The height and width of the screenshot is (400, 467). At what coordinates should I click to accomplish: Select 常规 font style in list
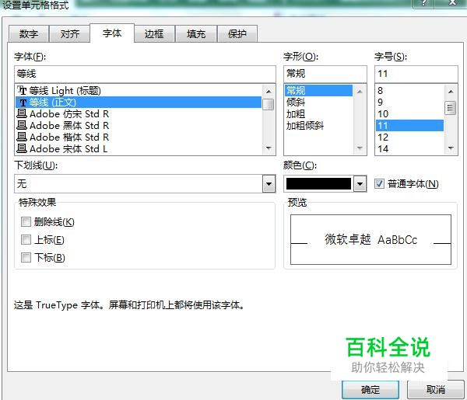318,91
